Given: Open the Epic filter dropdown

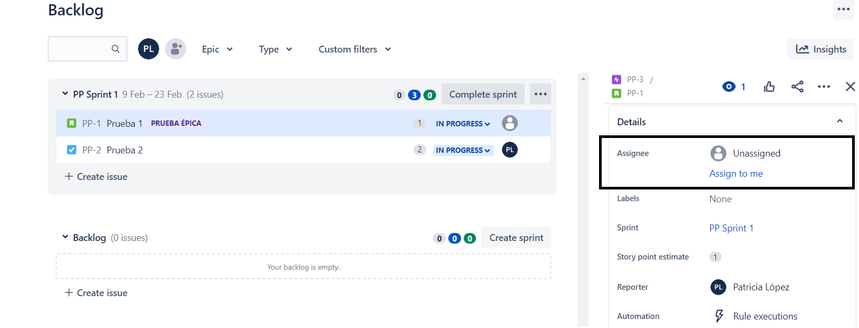Looking at the screenshot, I should [217, 49].
